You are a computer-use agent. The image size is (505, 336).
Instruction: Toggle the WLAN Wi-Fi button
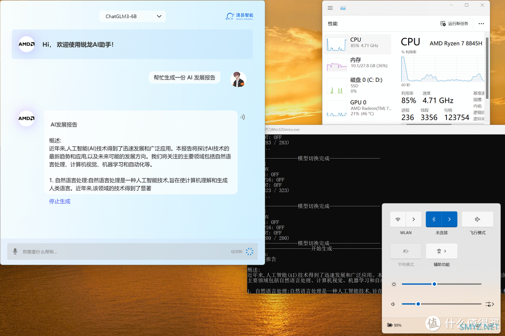click(398, 219)
